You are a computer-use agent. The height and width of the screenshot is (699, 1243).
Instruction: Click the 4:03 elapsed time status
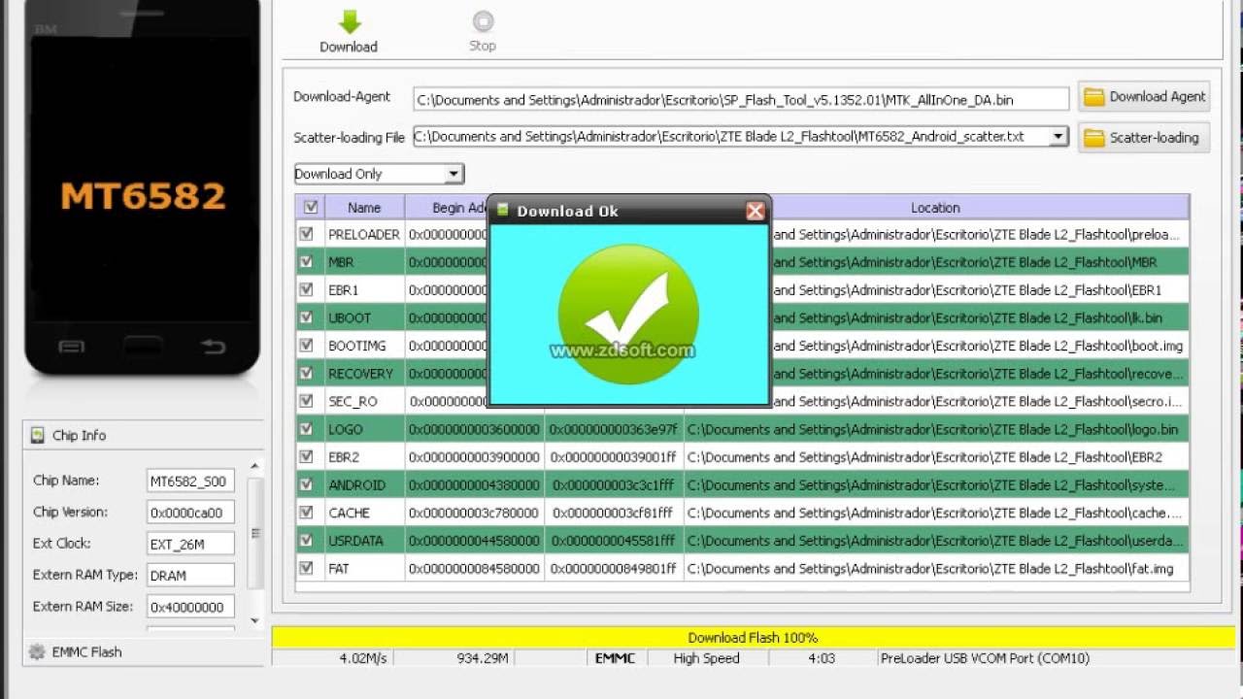click(x=822, y=658)
